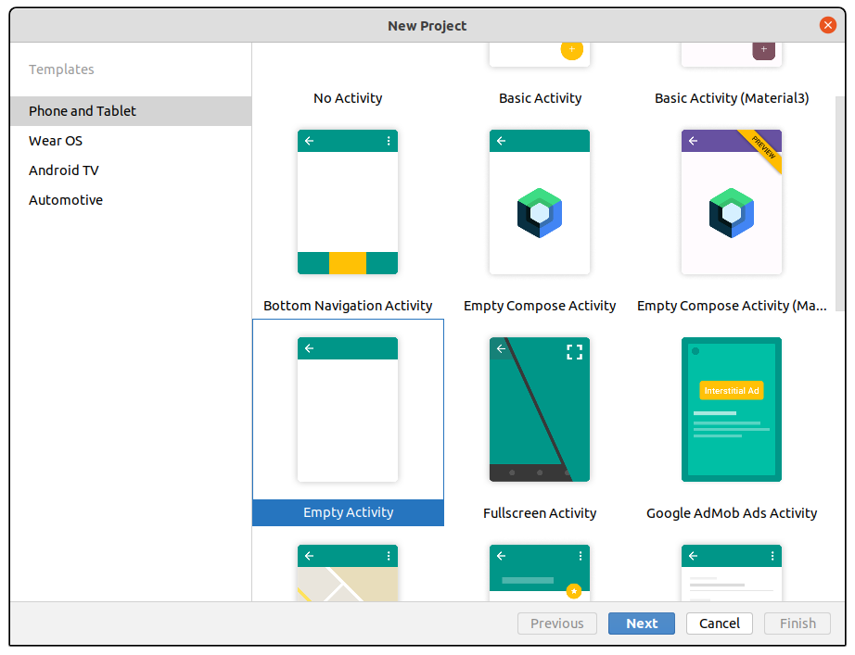Click the templates list vertical scrollbar

click(x=840, y=204)
